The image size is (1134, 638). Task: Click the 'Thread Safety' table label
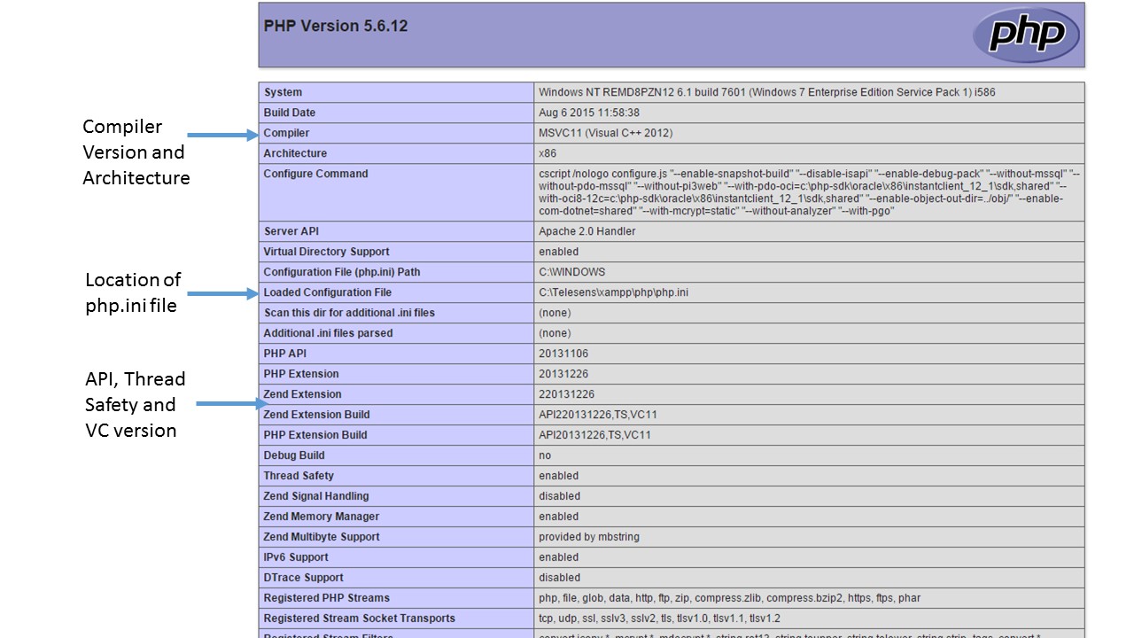coord(299,476)
